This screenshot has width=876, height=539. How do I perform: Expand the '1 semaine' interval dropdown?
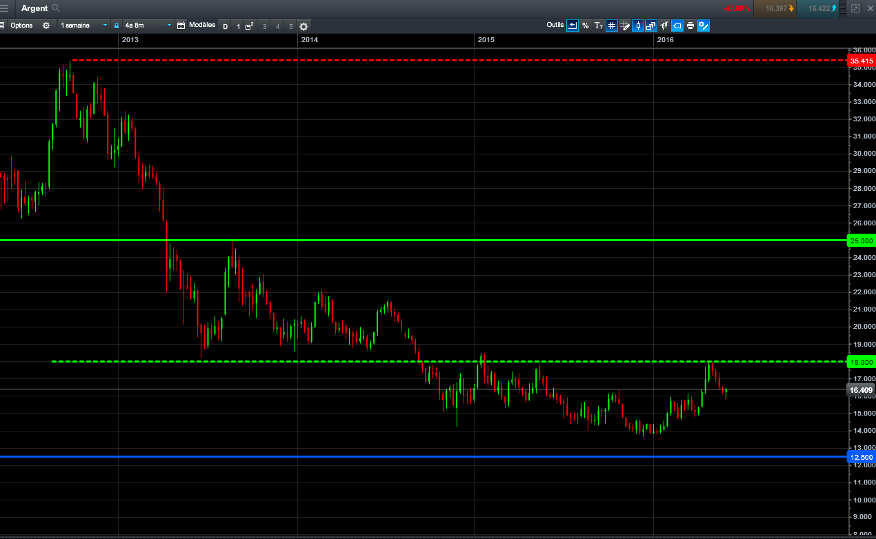pos(84,26)
